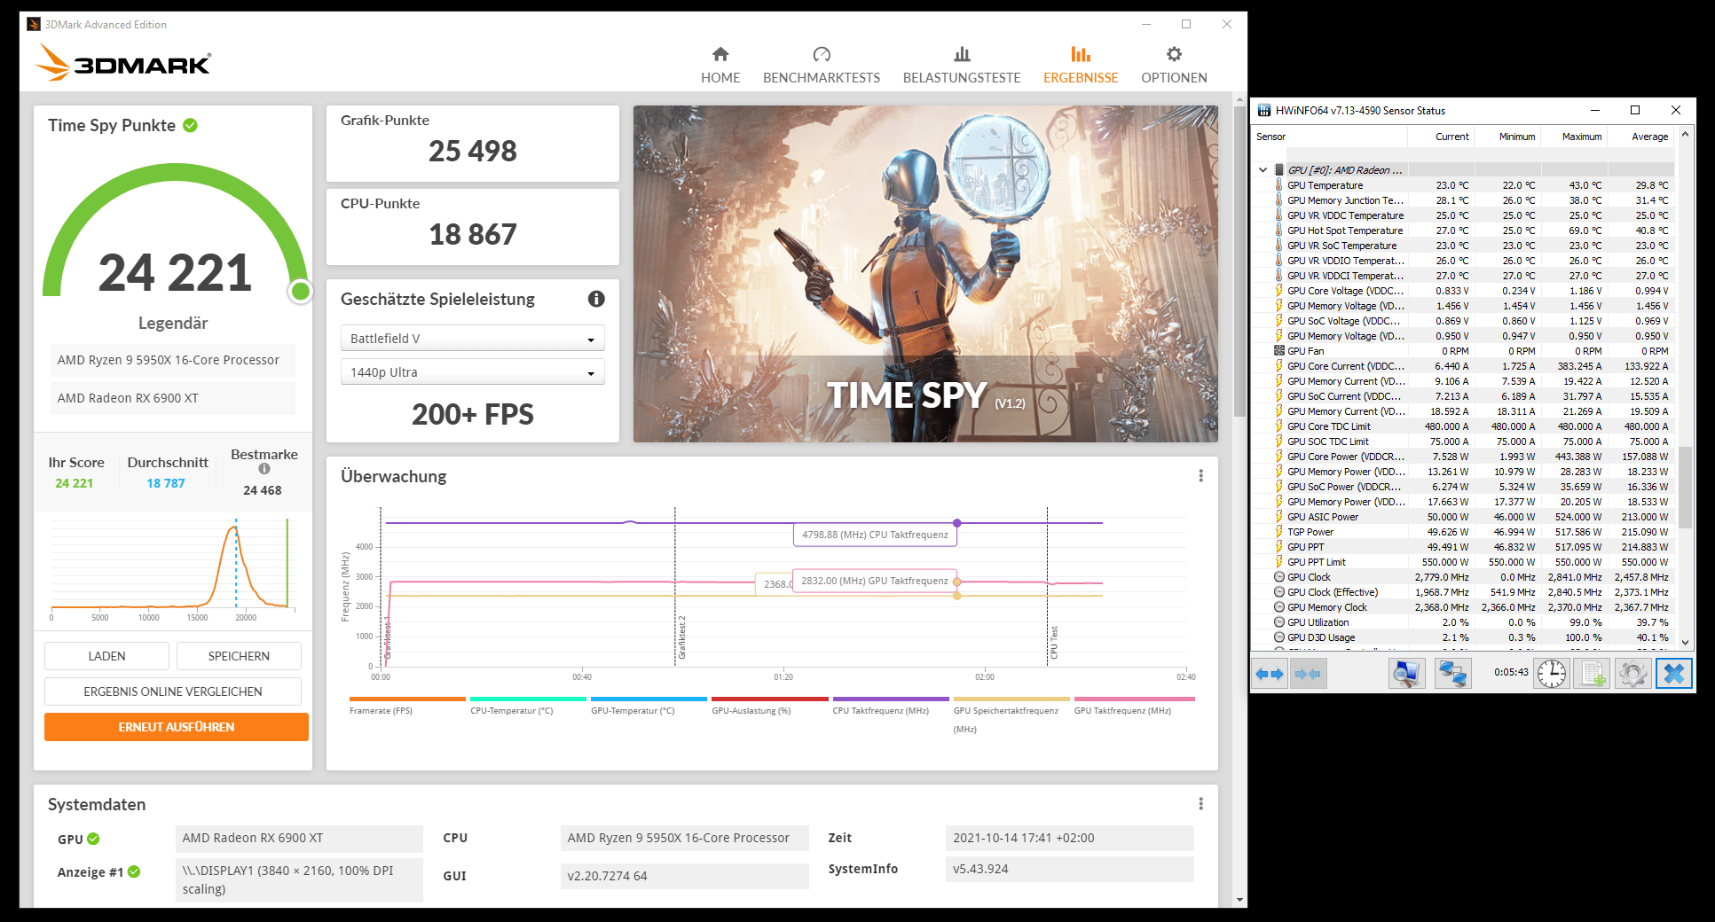Show info icon under Bestmarke
Viewport: 1715px width, 922px height.
pyautogui.click(x=264, y=469)
